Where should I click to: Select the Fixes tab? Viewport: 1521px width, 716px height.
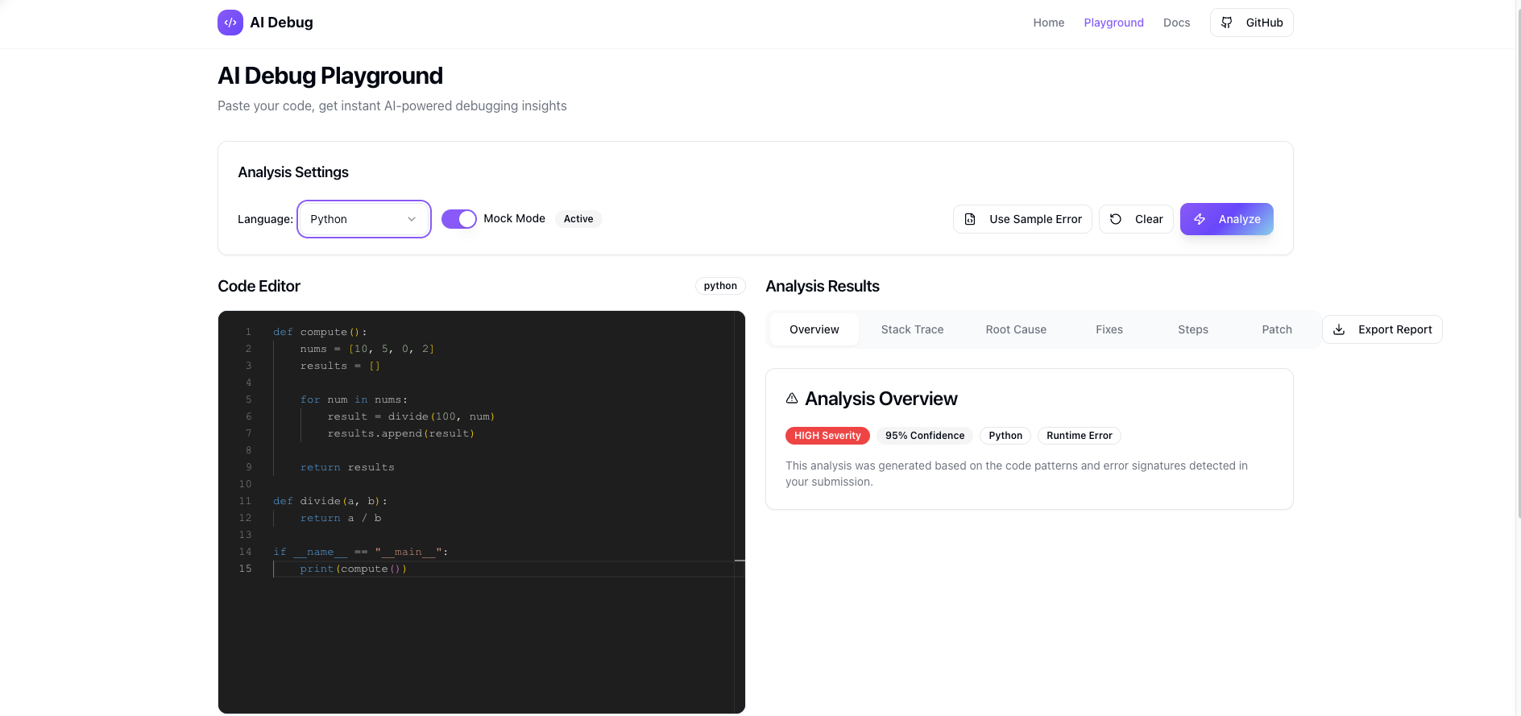1109,329
